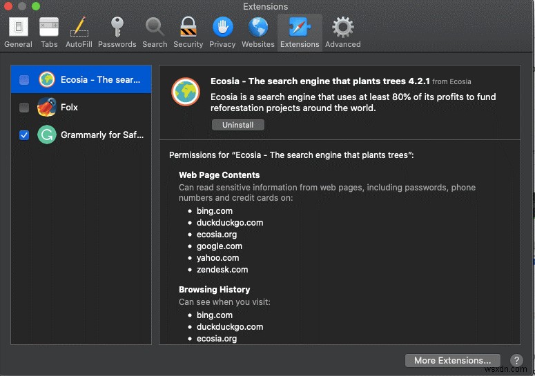Click the Passwords tab label
The width and height of the screenshot is (535, 376).
[117, 44]
